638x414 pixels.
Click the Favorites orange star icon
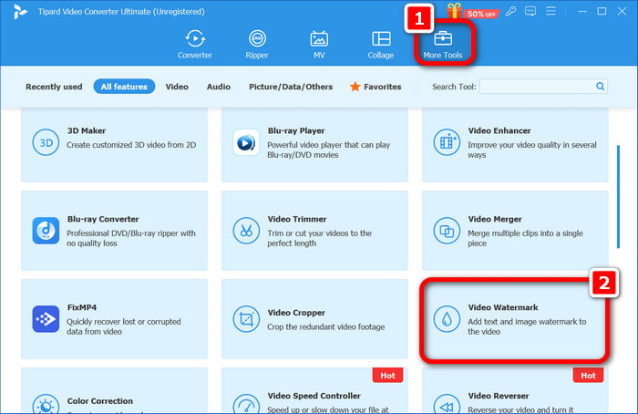355,87
